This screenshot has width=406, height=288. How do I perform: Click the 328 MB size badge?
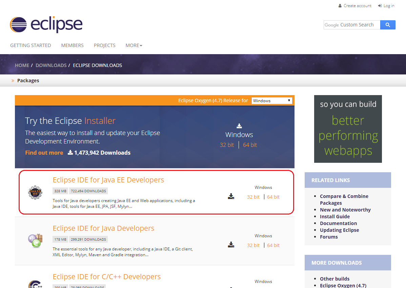[x=60, y=191]
